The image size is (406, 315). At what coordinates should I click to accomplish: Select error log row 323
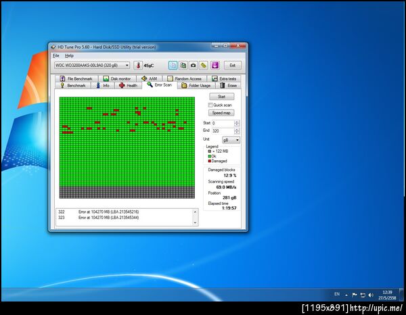(125, 218)
